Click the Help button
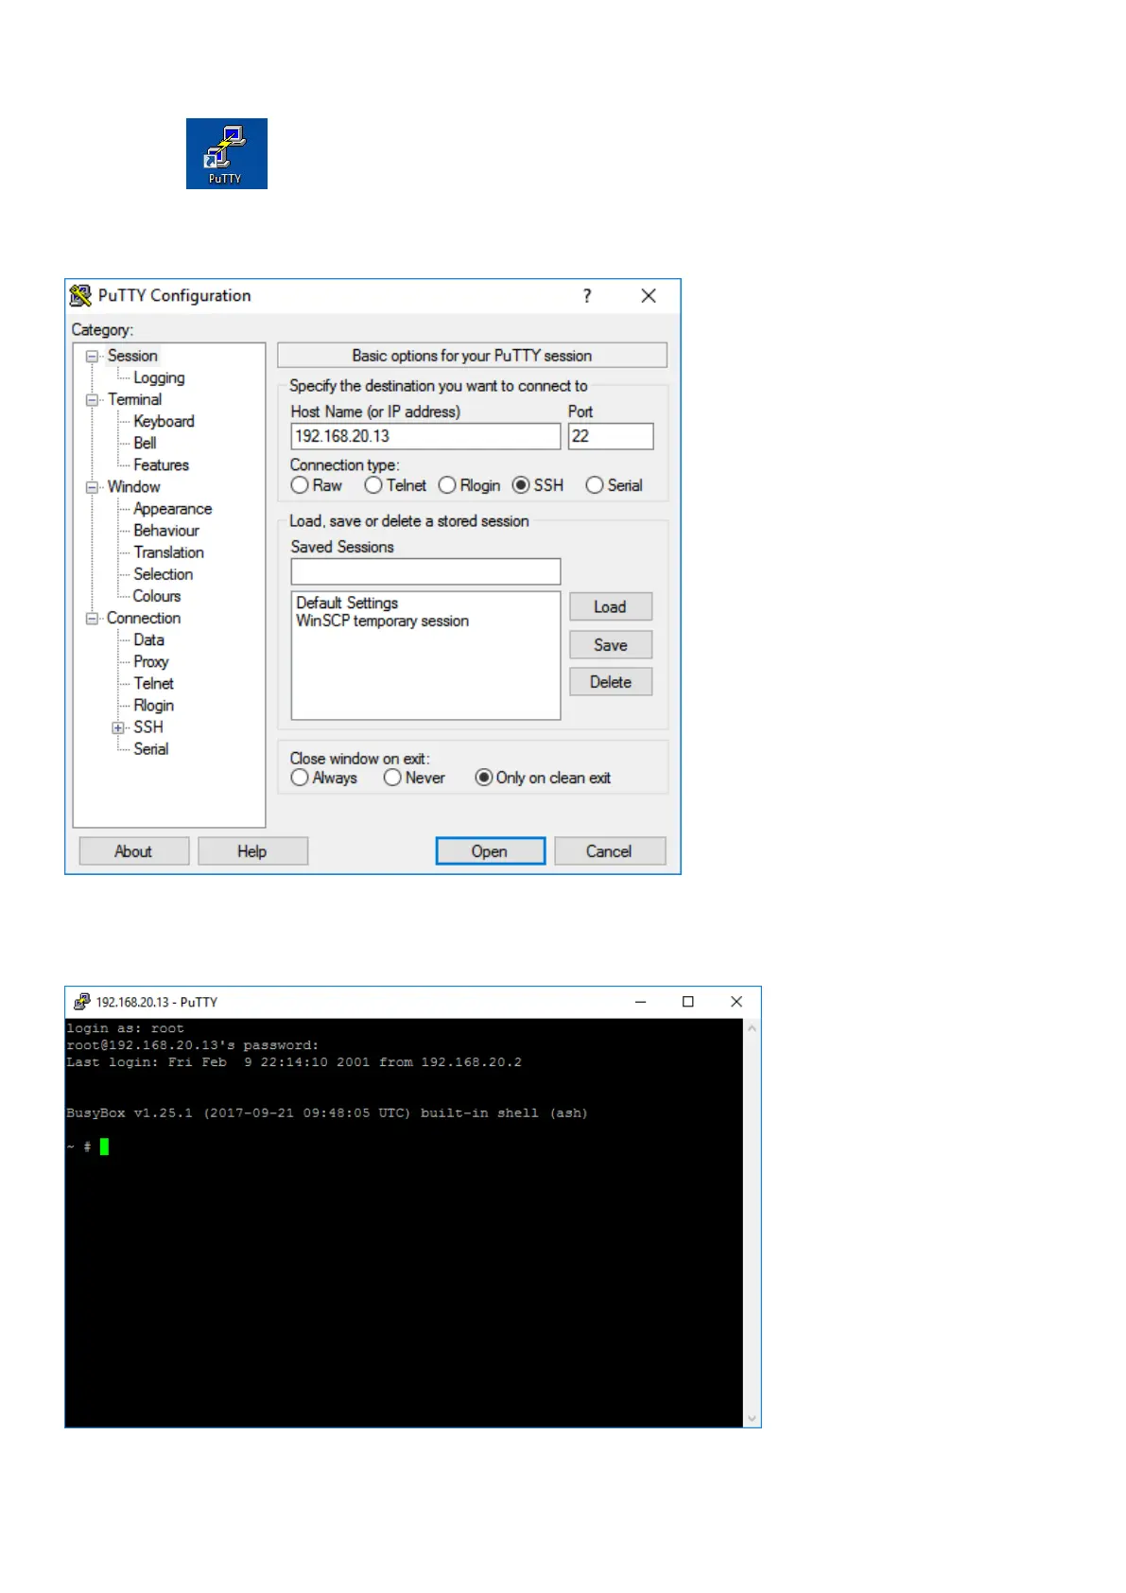The height and width of the screenshot is (1593, 1126). pyautogui.click(x=252, y=850)
